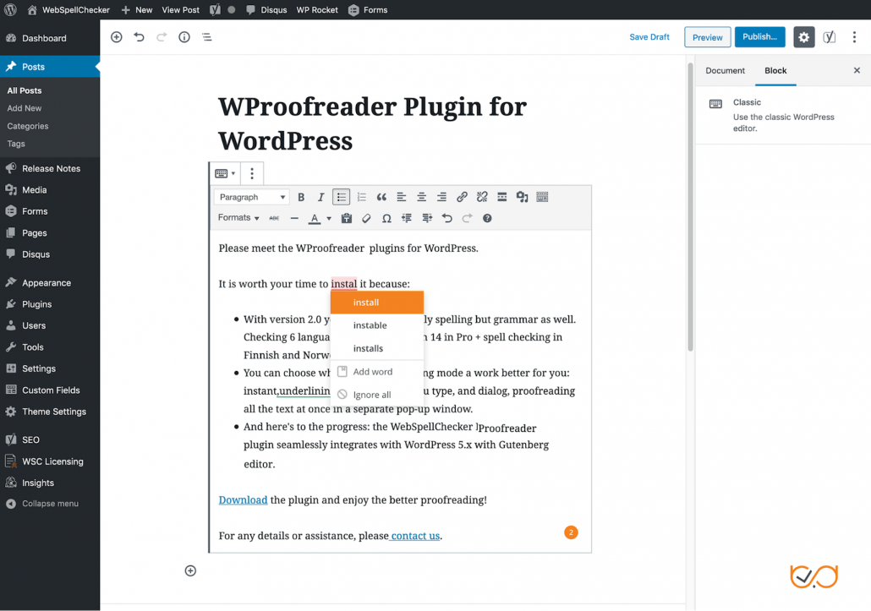Open block editor settings with the gear icon
871x611 pixels.
[x=803, y=36]
